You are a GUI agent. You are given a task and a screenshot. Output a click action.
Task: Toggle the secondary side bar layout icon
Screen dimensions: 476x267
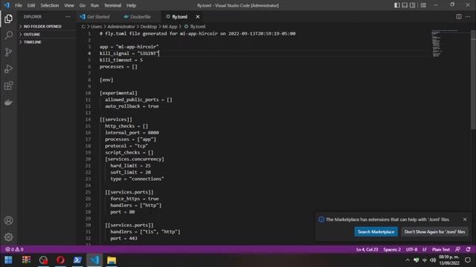click(412, 5)
